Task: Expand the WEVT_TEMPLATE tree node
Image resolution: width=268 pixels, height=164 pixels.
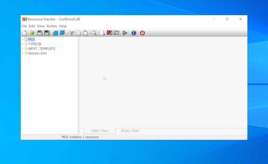Action: (23, 49)
